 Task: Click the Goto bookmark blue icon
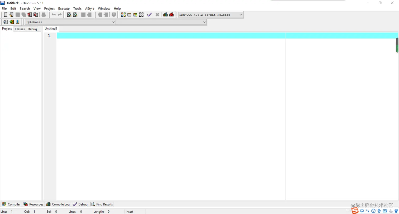tap(18, 22)
